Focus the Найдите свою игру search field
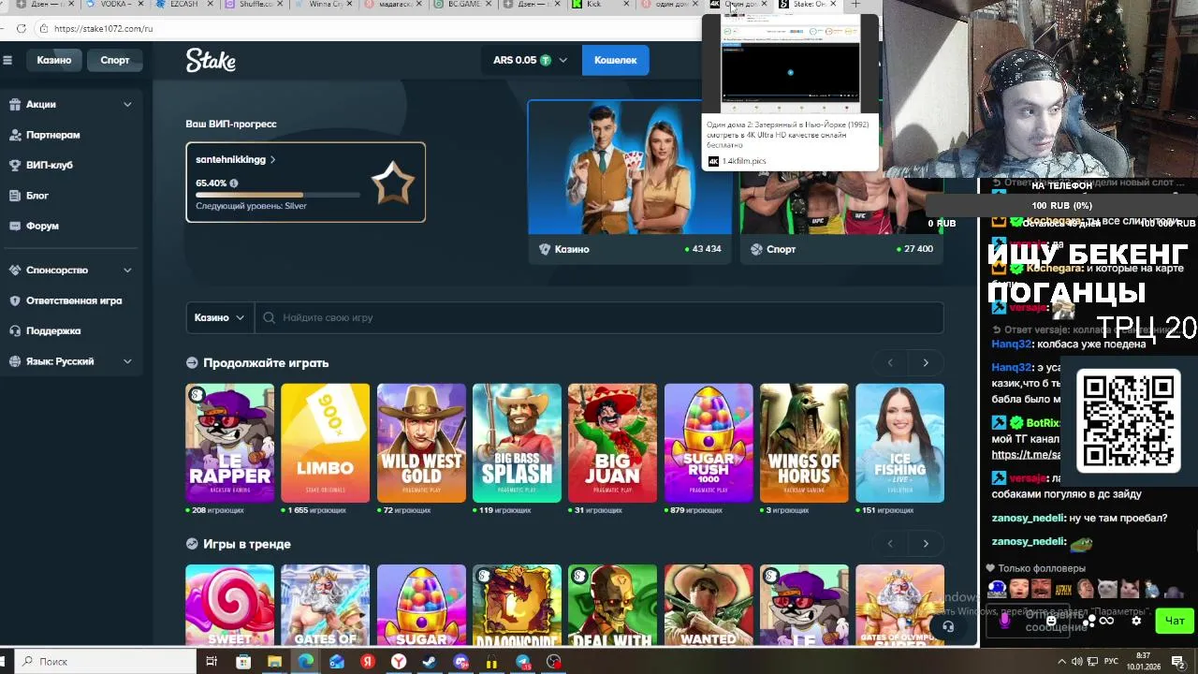 [599, 317]
